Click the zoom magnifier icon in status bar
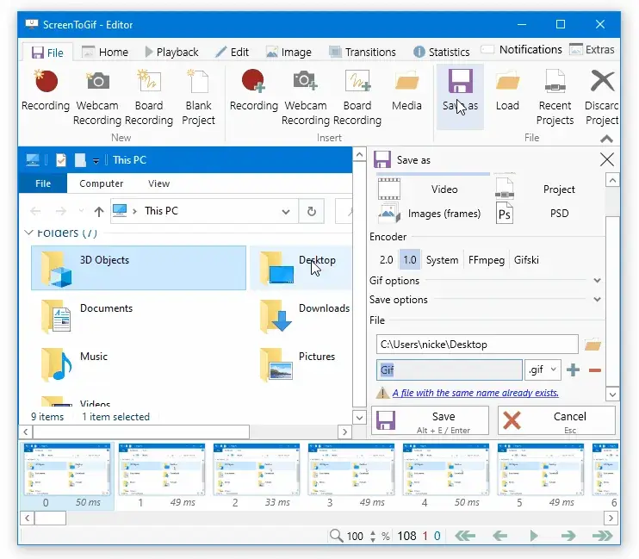 336,536
